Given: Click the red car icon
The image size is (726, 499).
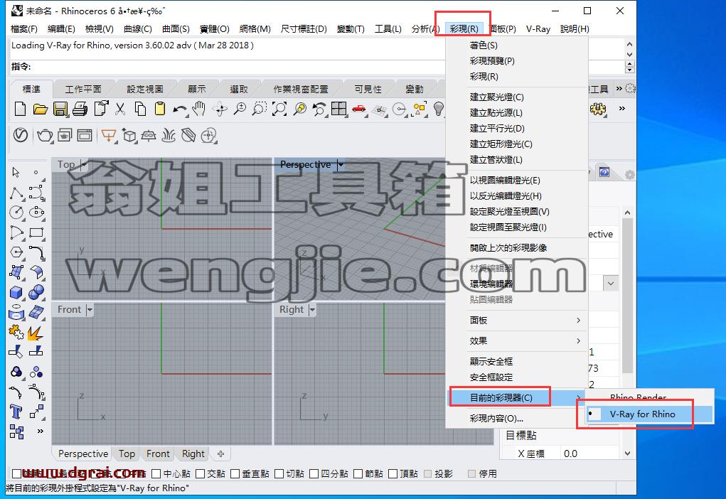Looking at the screenshot, I should 359,109.
